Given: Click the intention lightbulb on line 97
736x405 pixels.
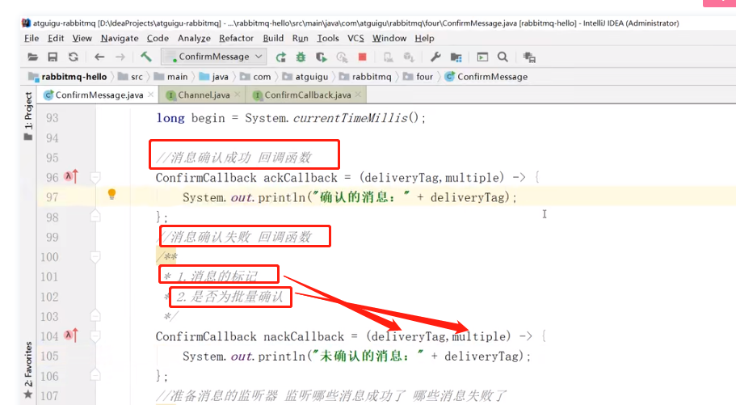Looking at the screenshot, I should coord(111,194).
